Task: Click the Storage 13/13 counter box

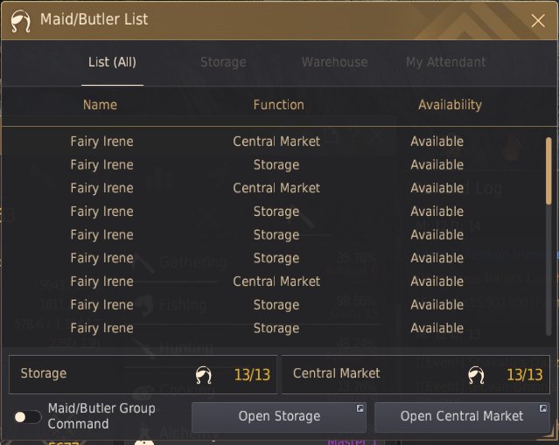Action: [x=143, y=374]
